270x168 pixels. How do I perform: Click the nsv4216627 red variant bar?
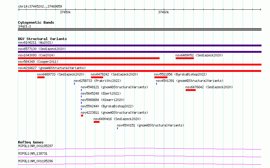(x=140, y=71)
